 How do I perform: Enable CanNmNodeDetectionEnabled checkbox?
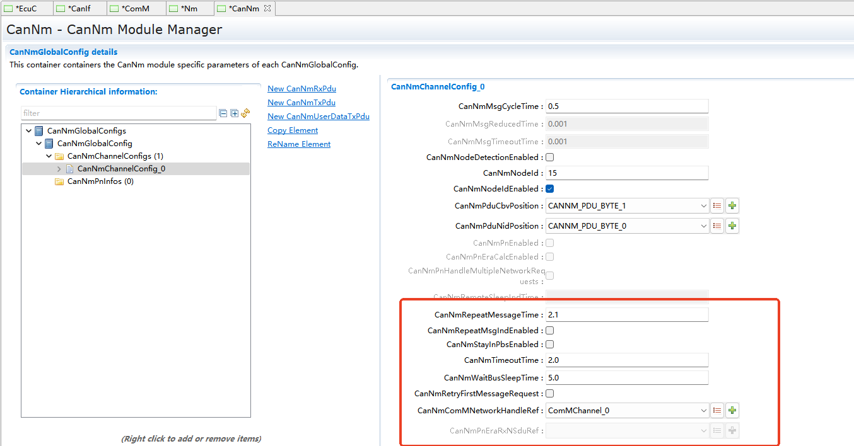549,157
